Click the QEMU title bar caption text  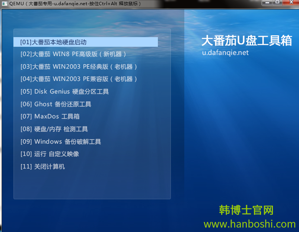[x=74, y=3]
